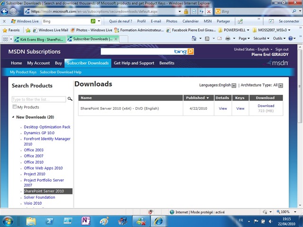The height and width of the screenshot is (227, 303).
Task: Open the Page menu dropdown
Action: [244, 38]
